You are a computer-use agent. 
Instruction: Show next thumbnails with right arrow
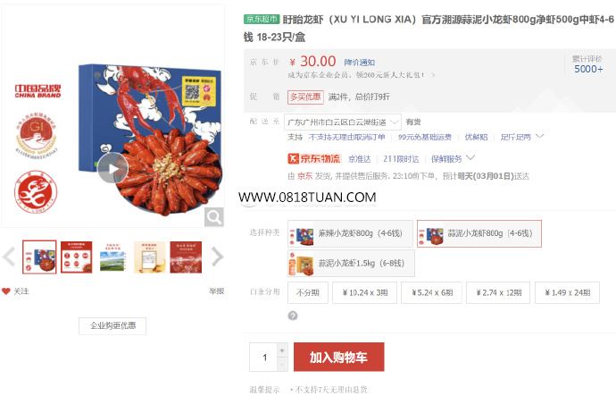coord(217,257)
